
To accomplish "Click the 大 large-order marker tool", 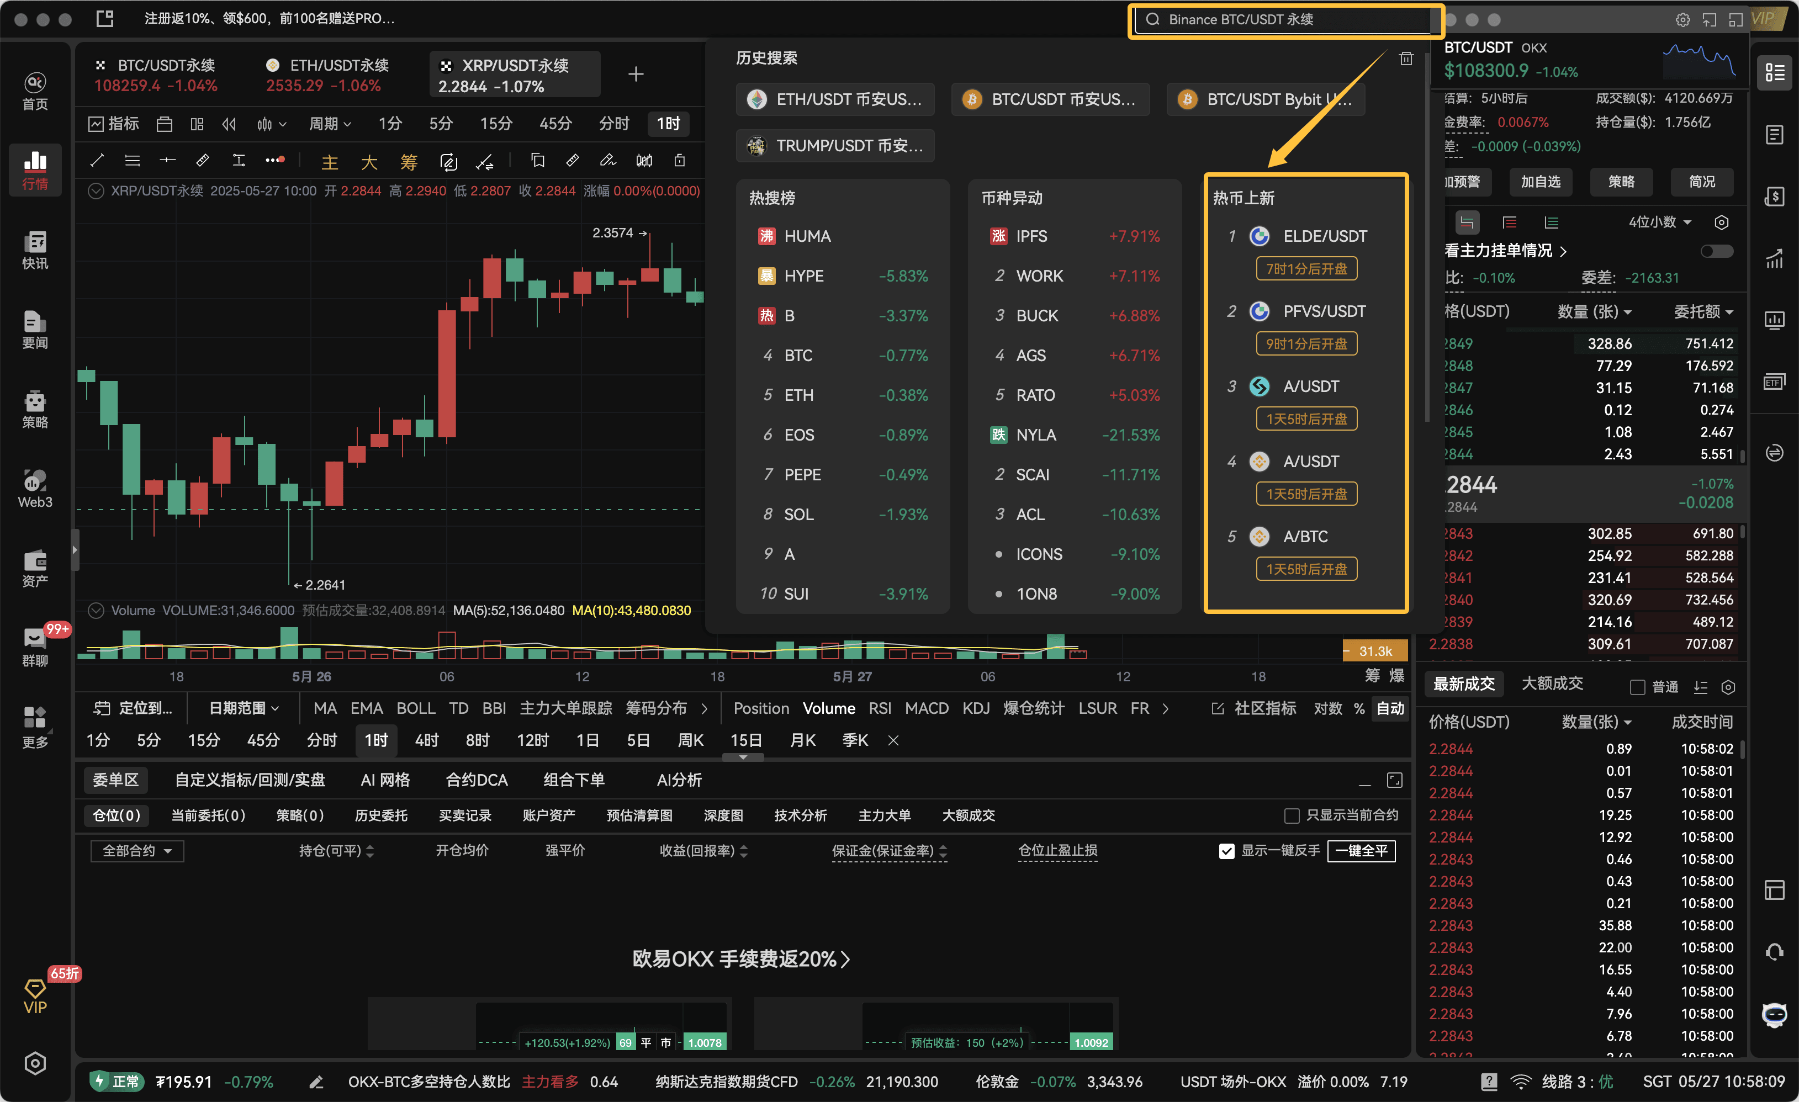I will (369, 161).
